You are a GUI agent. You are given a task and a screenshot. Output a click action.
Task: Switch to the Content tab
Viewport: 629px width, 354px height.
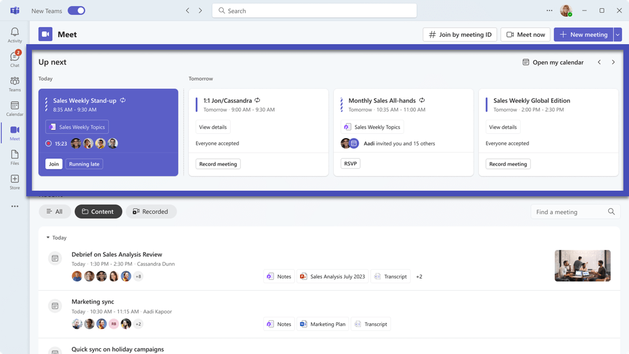pyautogui.click(x=98, y=211)
